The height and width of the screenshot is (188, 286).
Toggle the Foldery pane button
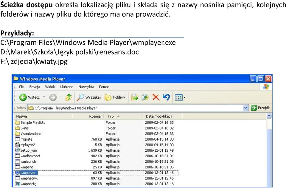pyautogui.click(x=115, y=97)
